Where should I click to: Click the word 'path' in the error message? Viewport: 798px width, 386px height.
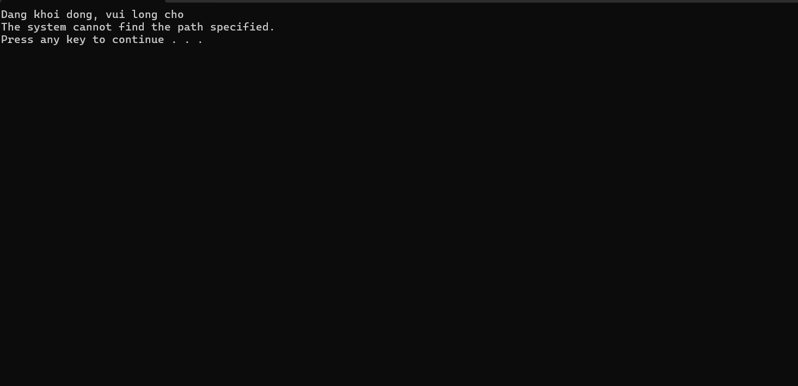[191, 27]
